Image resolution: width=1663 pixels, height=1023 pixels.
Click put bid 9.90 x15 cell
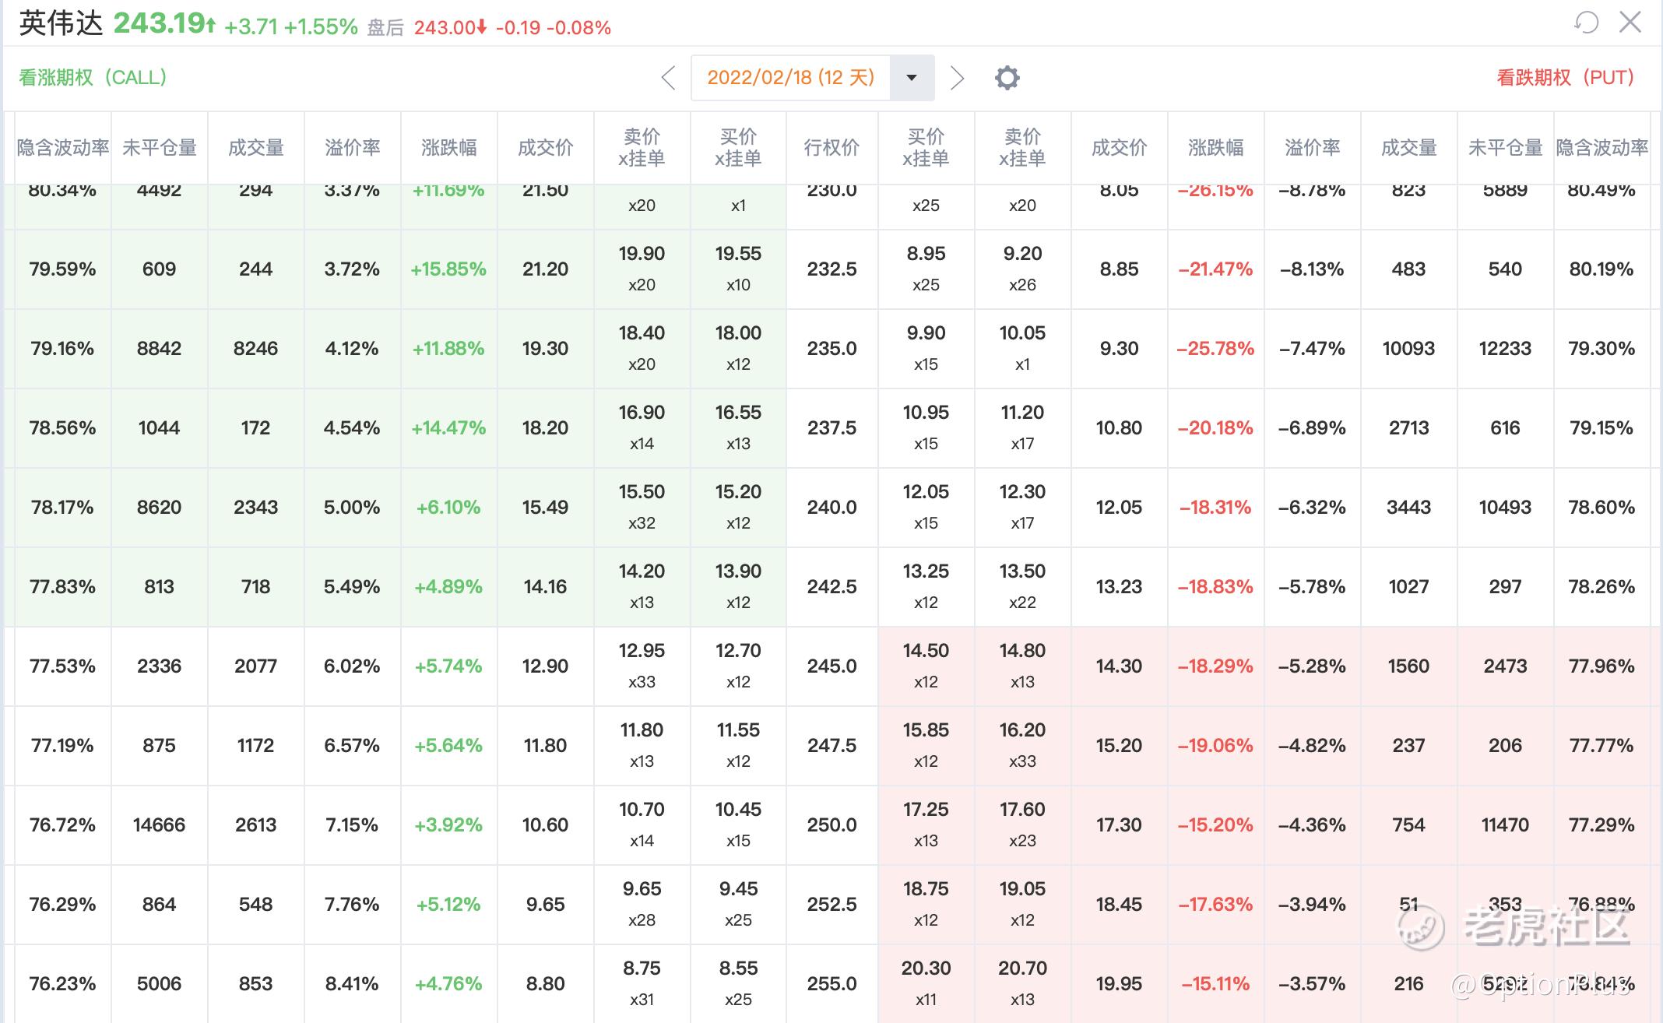coord(926,349)
